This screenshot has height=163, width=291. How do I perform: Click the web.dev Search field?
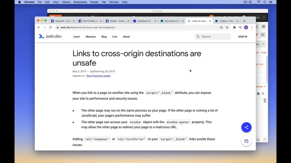click(x=215, y=36)
